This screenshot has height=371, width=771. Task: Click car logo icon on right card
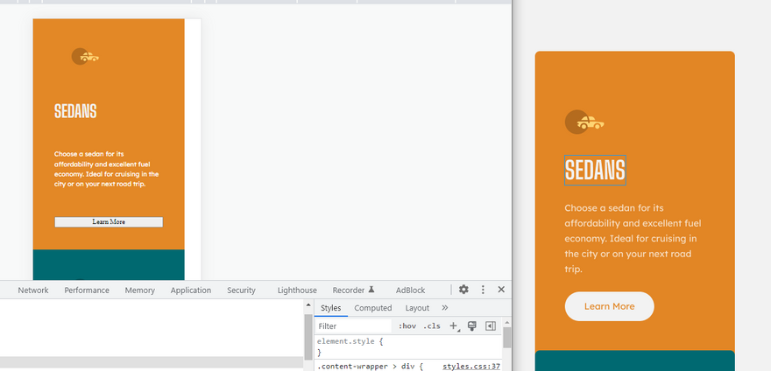pyautogui.click(x=584, y=122)
